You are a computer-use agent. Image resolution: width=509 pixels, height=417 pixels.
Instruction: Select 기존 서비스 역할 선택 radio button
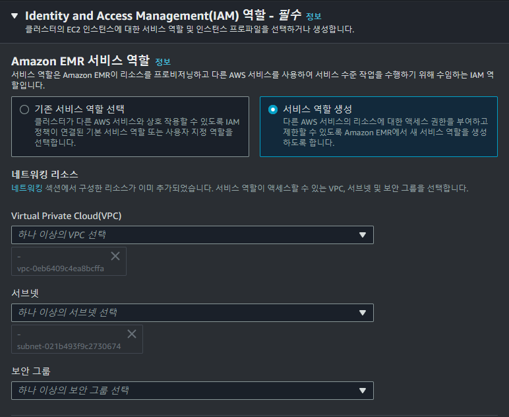pos(24,110)
